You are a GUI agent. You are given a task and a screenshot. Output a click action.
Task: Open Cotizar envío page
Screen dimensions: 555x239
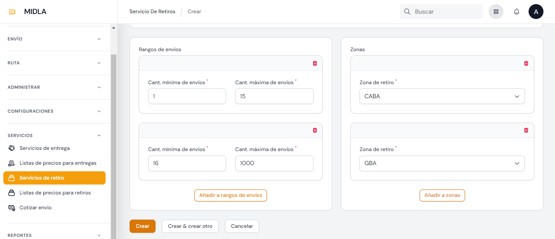click(35, 208)
